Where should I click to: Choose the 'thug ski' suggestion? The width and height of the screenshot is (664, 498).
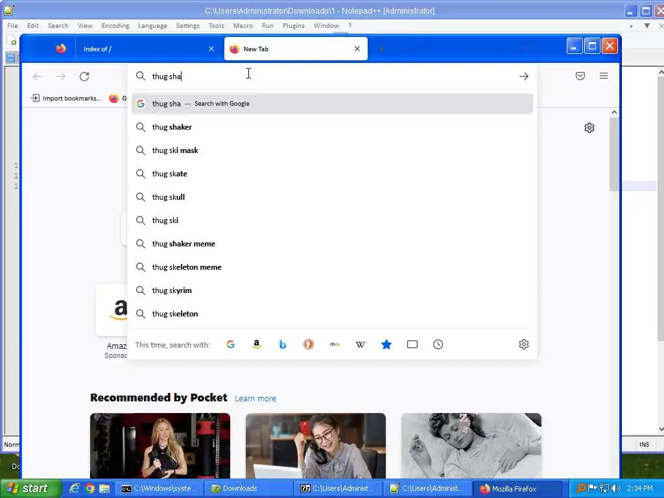coord(332,220)
